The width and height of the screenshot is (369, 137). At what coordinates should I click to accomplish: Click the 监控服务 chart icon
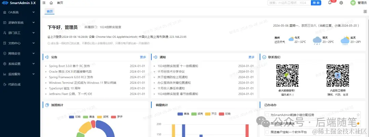(5, 74)
